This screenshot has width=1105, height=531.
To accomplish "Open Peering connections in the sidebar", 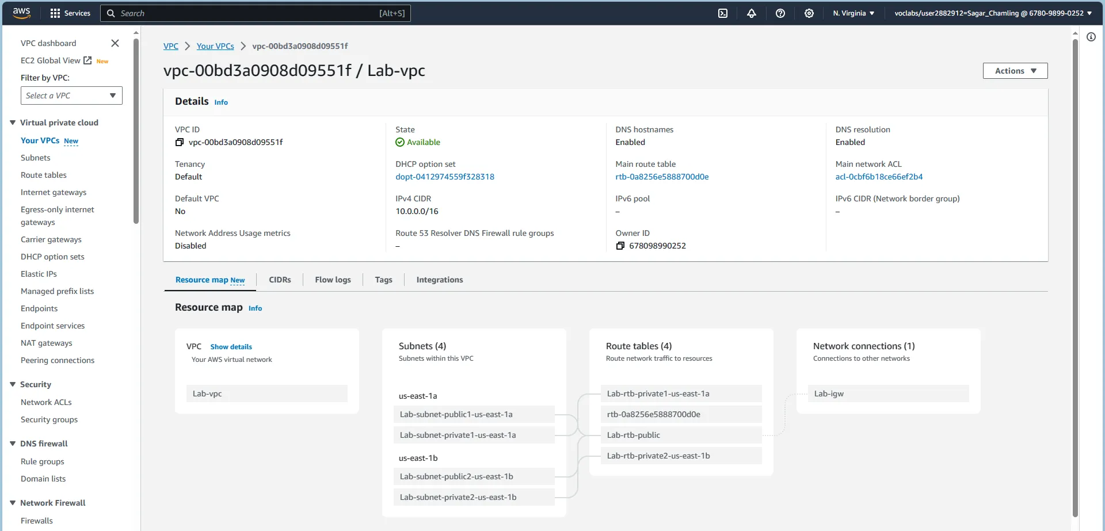I will tap(58, 360).
